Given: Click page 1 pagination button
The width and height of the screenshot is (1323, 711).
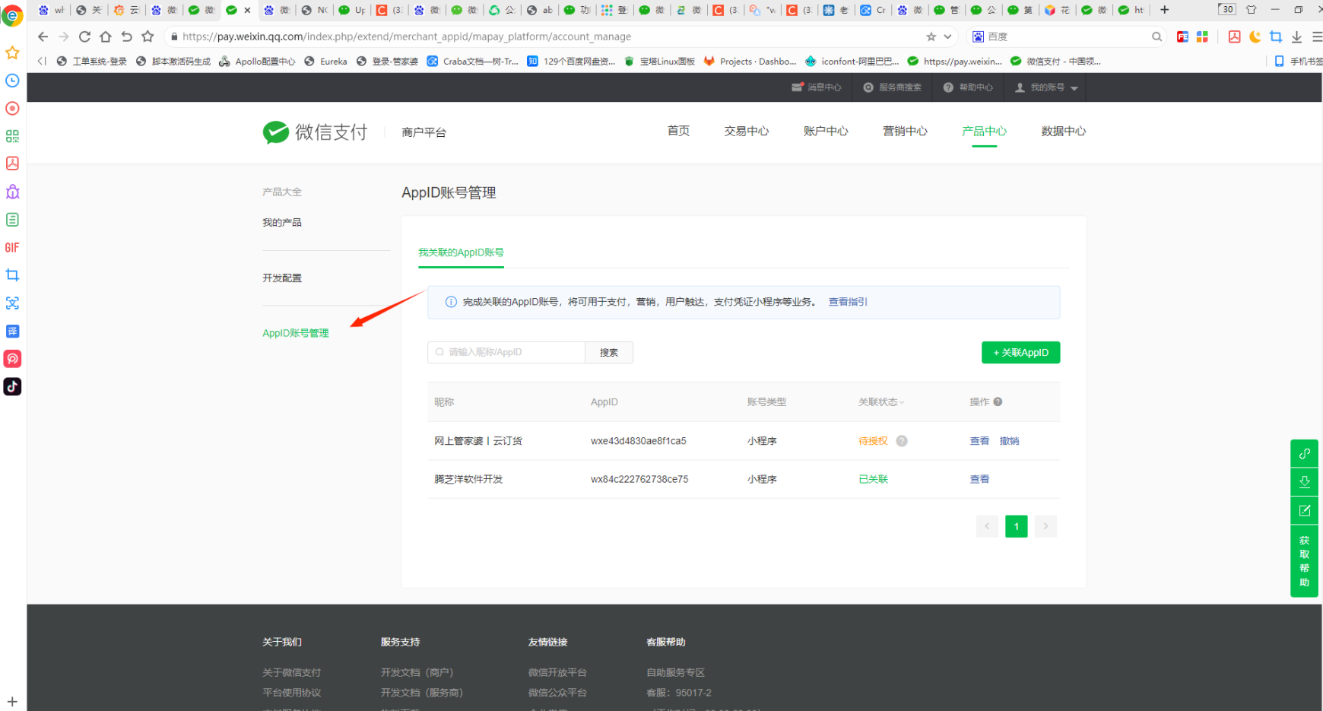Looking at the screenshot, I should (x=1016, y=526).
